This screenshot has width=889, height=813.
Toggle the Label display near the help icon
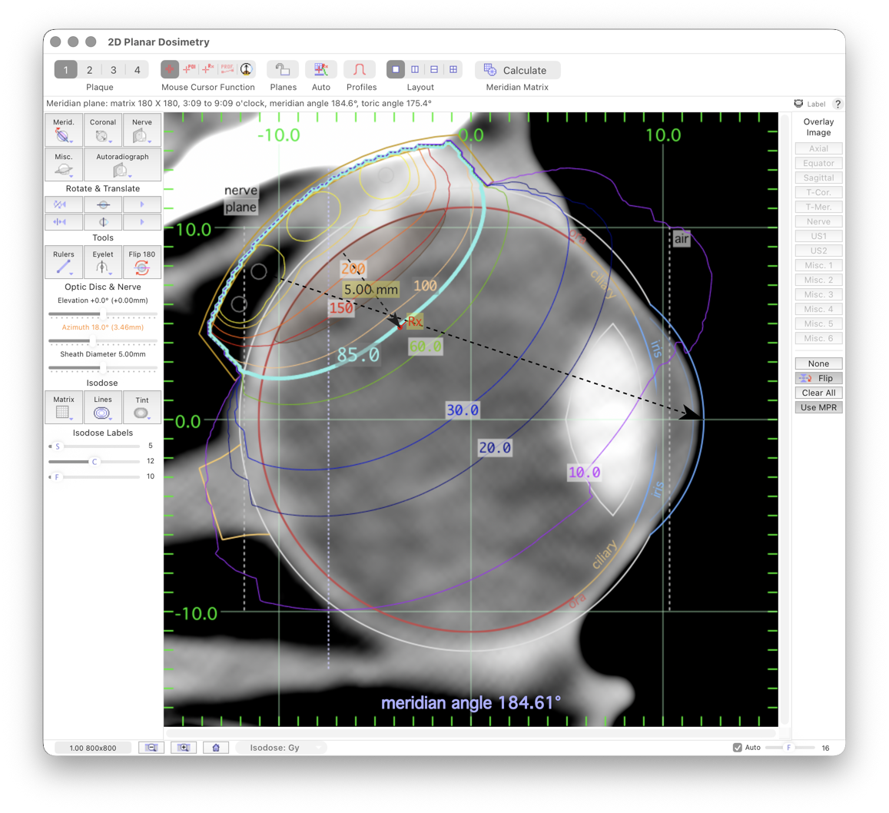pyautogui.click(x=809, y=104)
